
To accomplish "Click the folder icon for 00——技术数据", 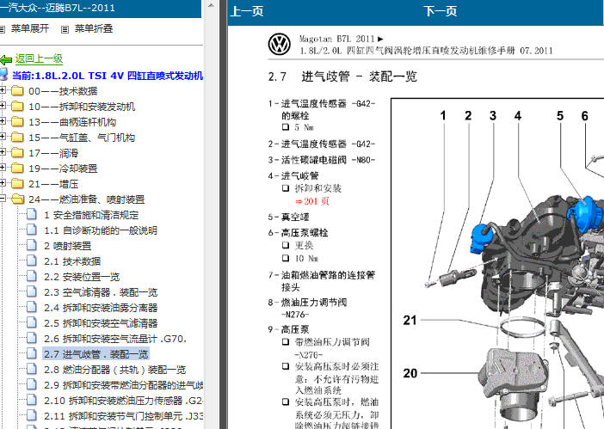I will pos(17,91).
